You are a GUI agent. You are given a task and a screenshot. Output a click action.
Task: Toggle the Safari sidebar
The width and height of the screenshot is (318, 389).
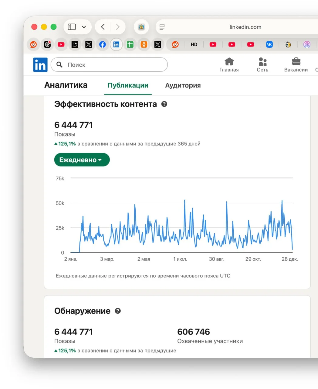72,27
